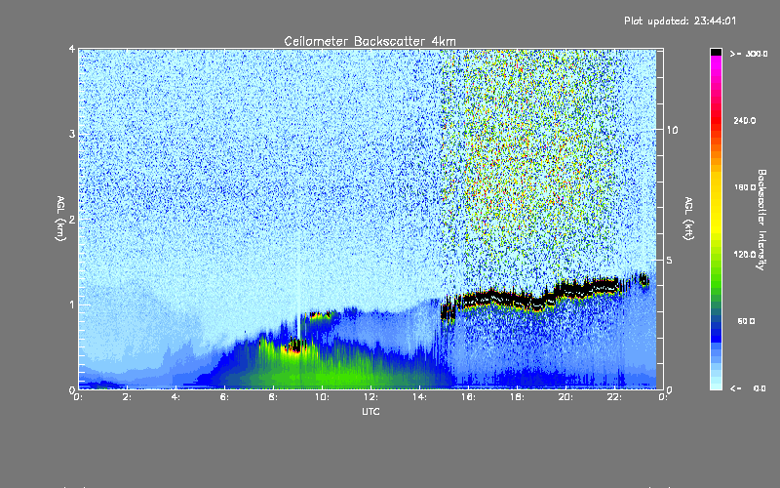Image resolution: width=780 pixels, height=488 pixels.
Task: Pick the black top colorbar segment
Action: [716, 52]
